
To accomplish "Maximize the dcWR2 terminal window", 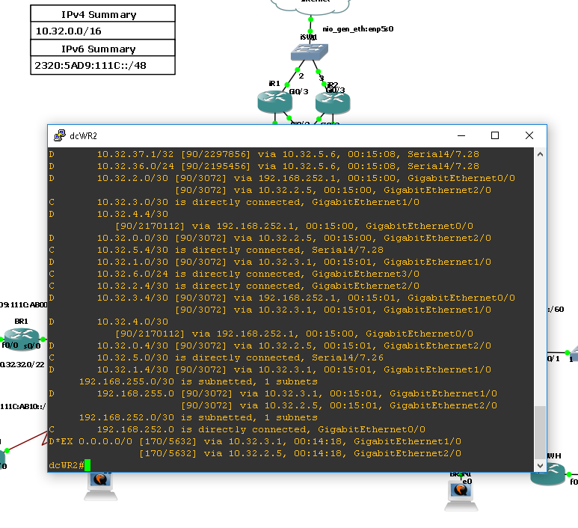I will click(495, 135).
